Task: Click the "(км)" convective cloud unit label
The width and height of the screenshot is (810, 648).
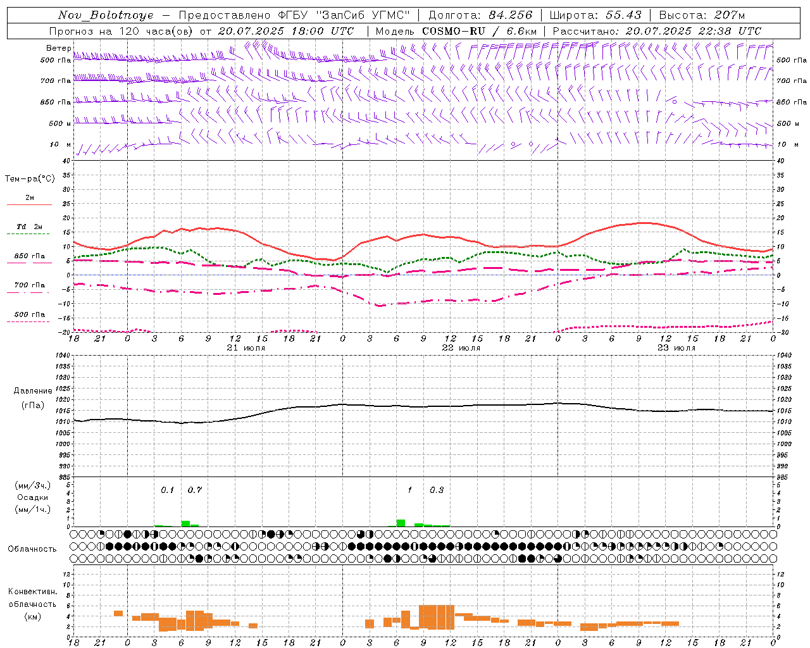Action: click(32, 616)
